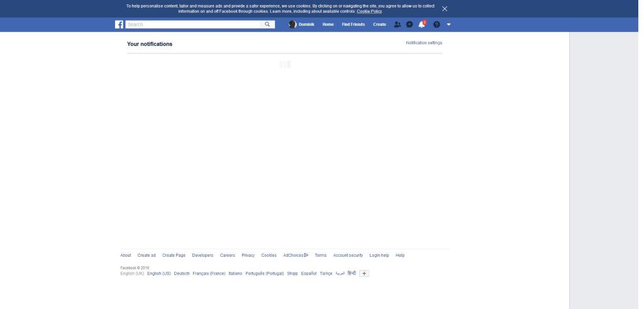Click the Facebook logo icon
This screenshot has height=309, width=644.
coord(119,25)
